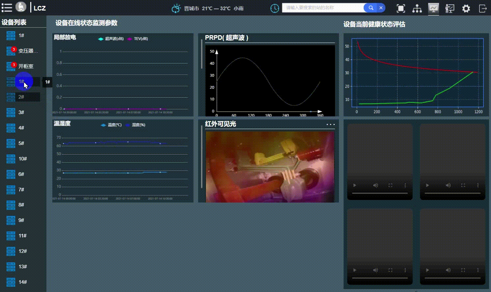The image size is (491, 292).
Task: Open the report presentation icon
Action: point(450,8)
